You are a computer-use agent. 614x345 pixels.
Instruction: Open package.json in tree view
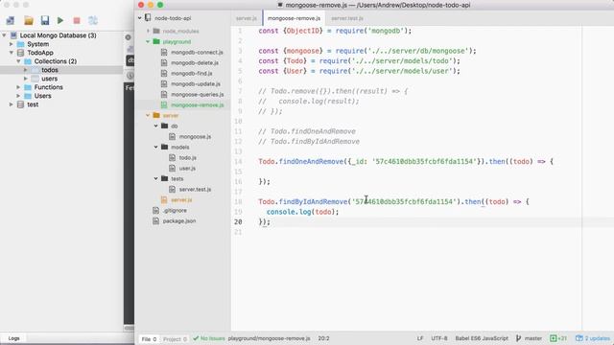tap(179, 221)
